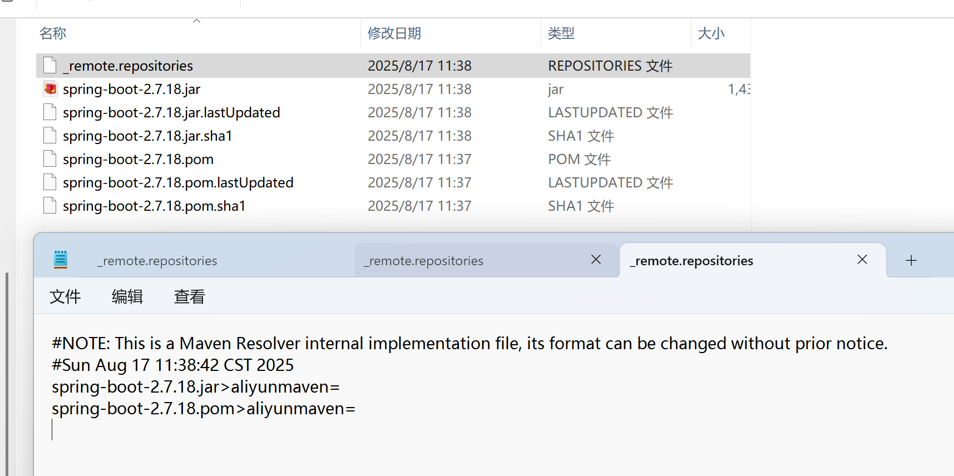Select spring-boot-2.7.18.jar.lastUpdated file name

click(171, 112)
